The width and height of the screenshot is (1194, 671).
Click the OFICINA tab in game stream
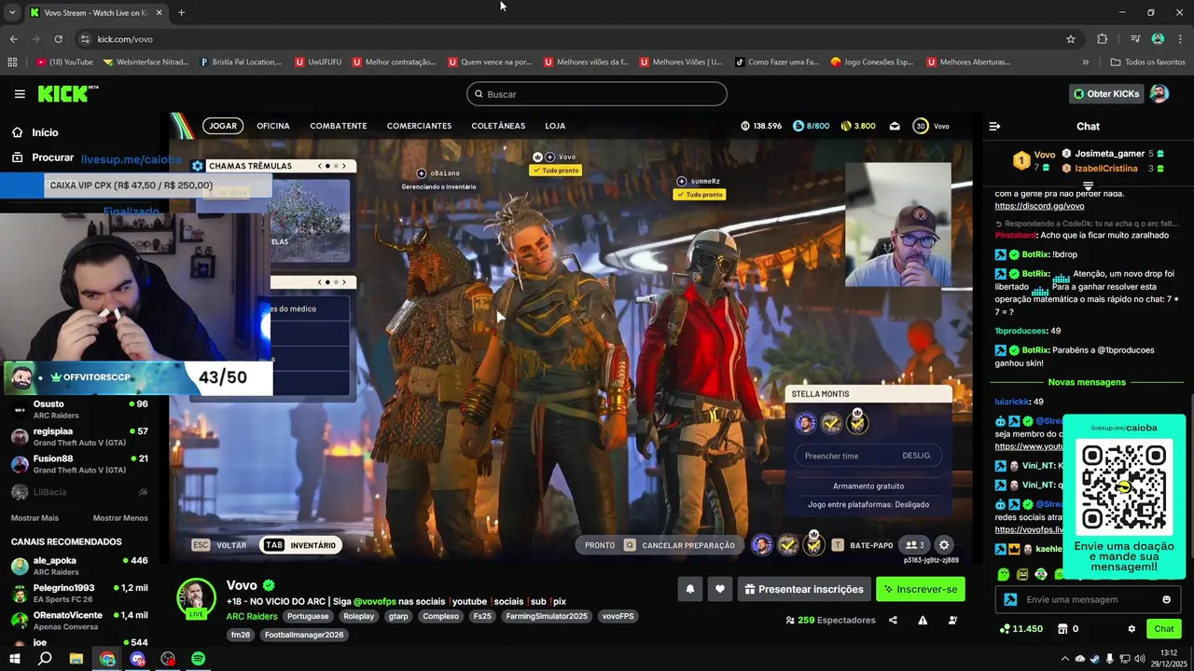273,126
